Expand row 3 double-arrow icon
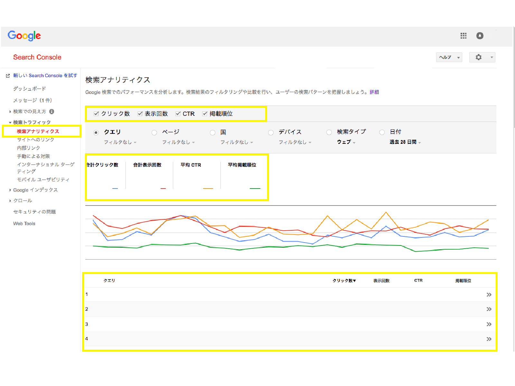Viewport: 515px width, 386px height. (489, 324)
